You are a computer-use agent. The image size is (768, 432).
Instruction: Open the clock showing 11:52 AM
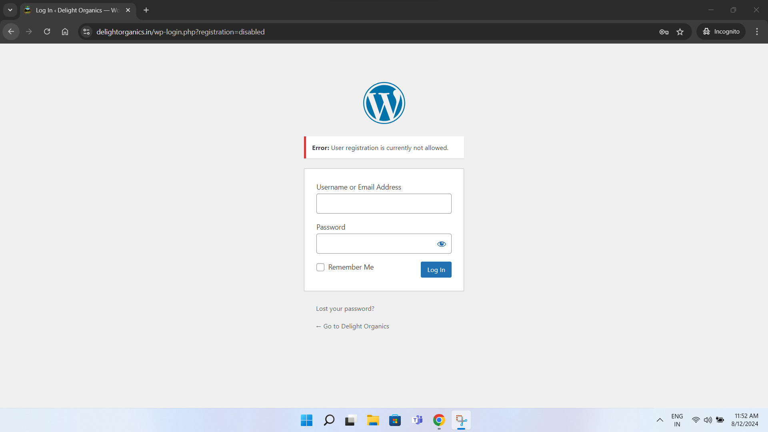point(745,420)
